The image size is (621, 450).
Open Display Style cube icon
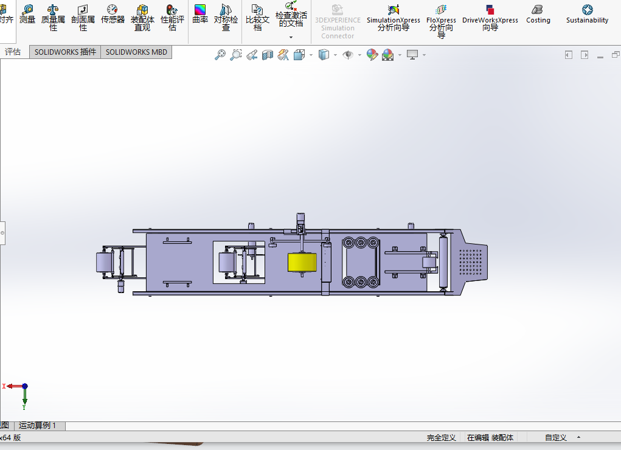pyautogui.click(x=324, y=55)
